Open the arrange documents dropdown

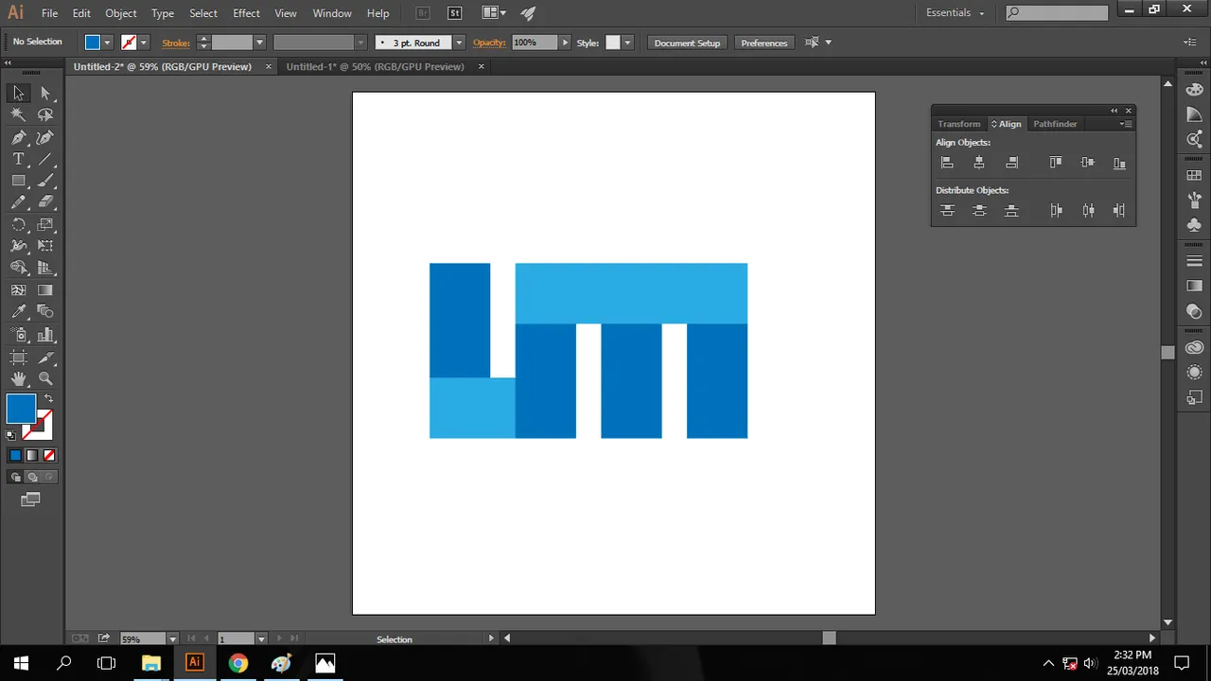coord(494,13)
